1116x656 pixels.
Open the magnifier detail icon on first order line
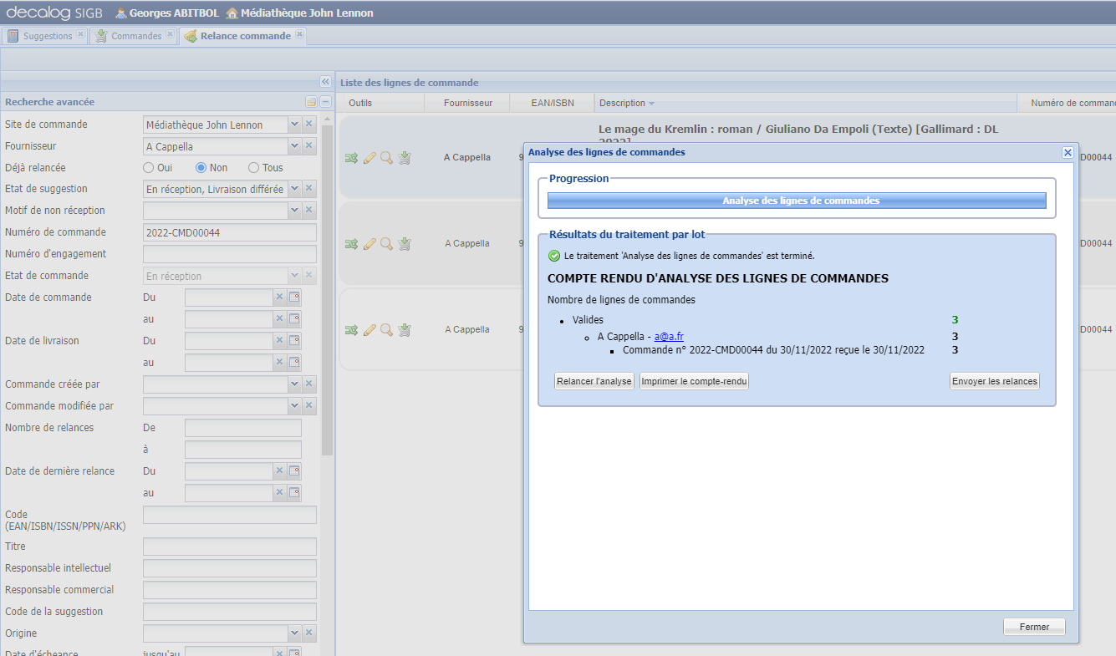point(385,157)
